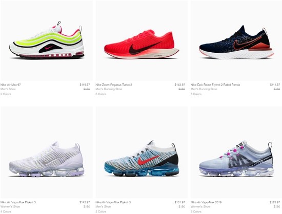Open the red Zoom Pegasus Turbo 2 image

tap(142, 40)
